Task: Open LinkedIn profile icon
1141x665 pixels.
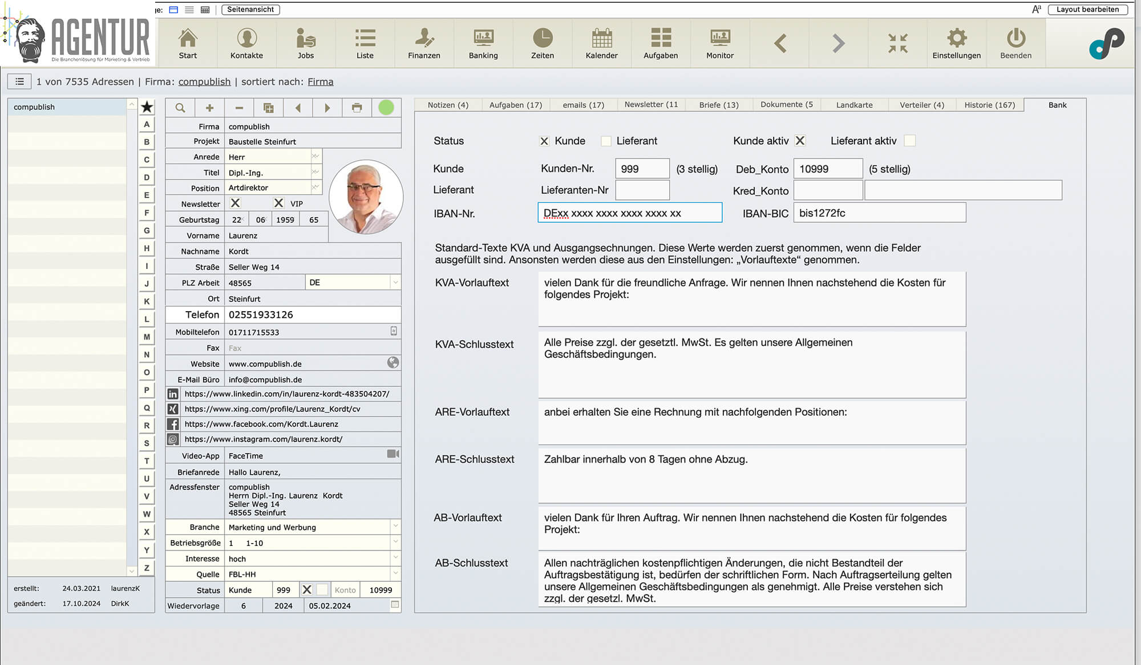Action: tap(173, 394)
